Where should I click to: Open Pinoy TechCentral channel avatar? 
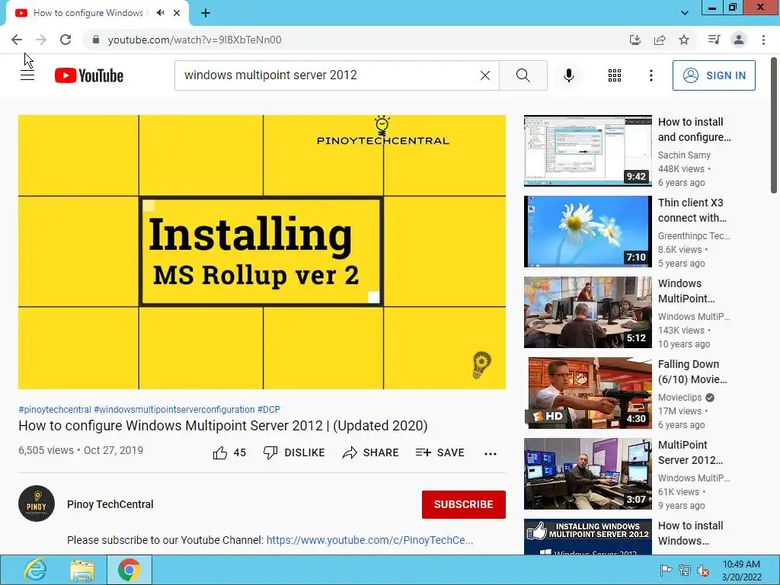(37, 503)
